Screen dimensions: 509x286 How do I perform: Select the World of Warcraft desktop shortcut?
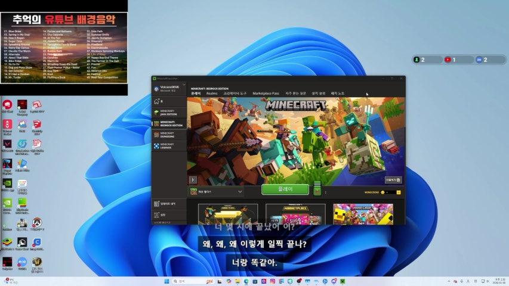coord(37,265)
